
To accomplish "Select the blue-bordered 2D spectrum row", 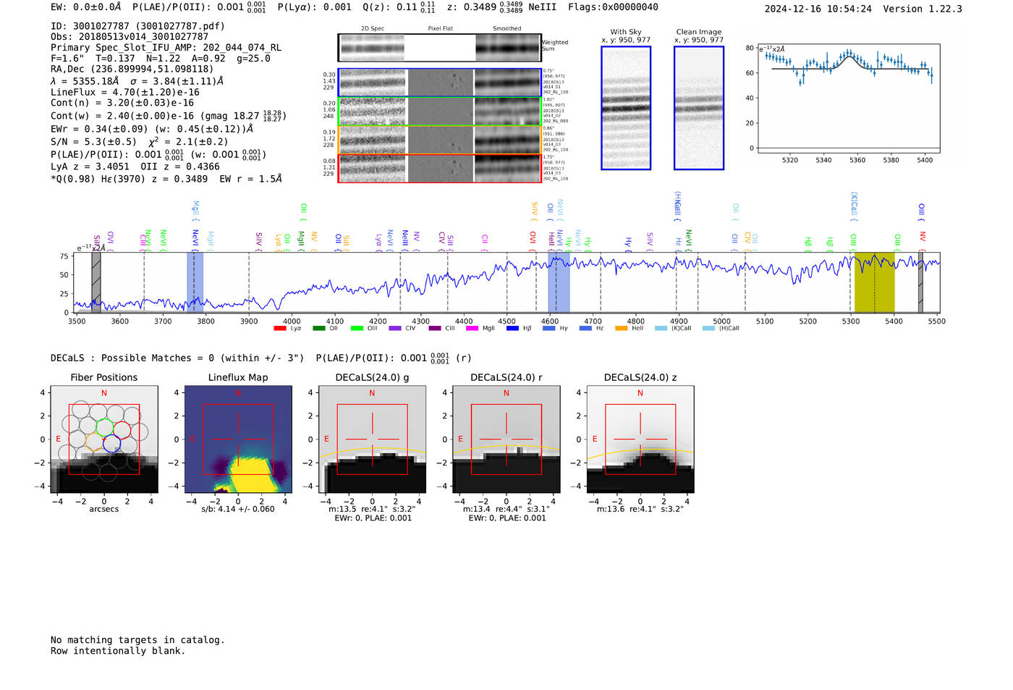I will [x=439, y=83].
